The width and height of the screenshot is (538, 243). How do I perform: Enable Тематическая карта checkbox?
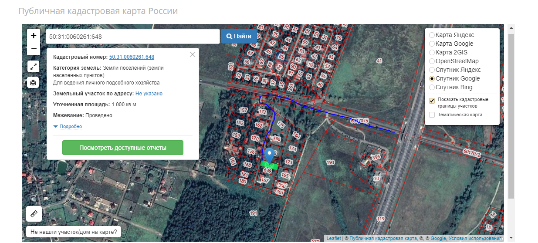[x=432, y=115]
